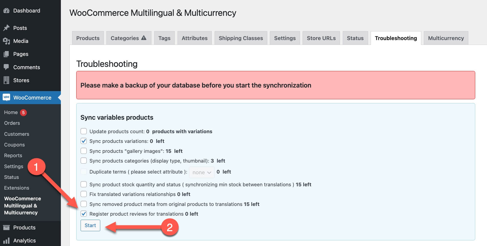Image resolution: width=487 pixels, height=246 pixels.
Task: Switch to the Products tab
Action: (88, 38)
